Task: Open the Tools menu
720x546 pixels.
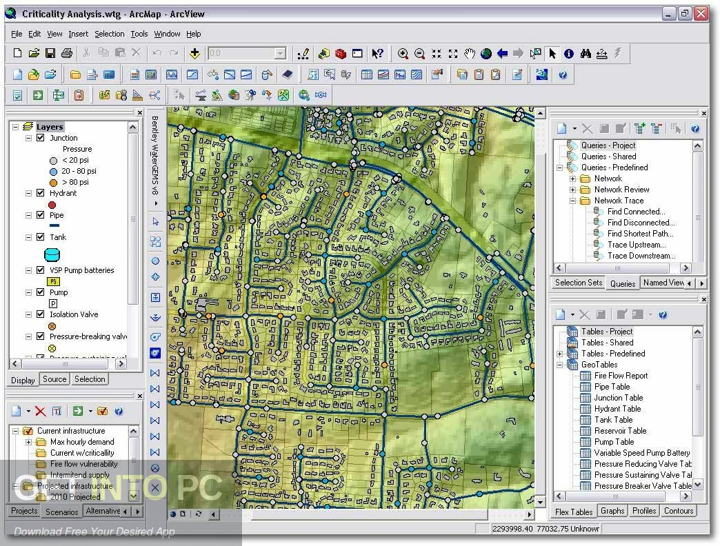Action: tap(139, 34)
